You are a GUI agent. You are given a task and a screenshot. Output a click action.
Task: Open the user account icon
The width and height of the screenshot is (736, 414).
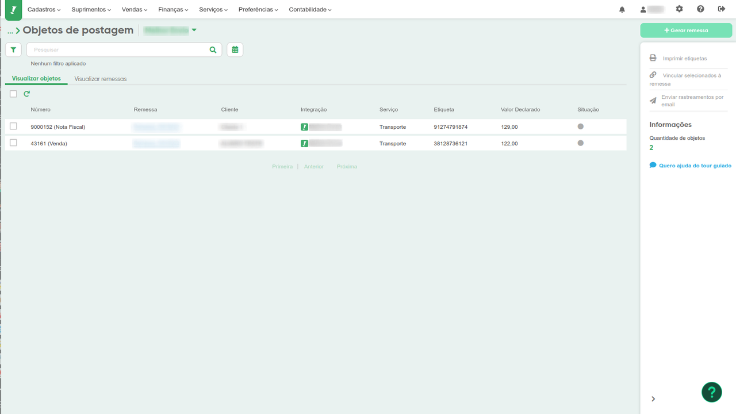[643, 9]
